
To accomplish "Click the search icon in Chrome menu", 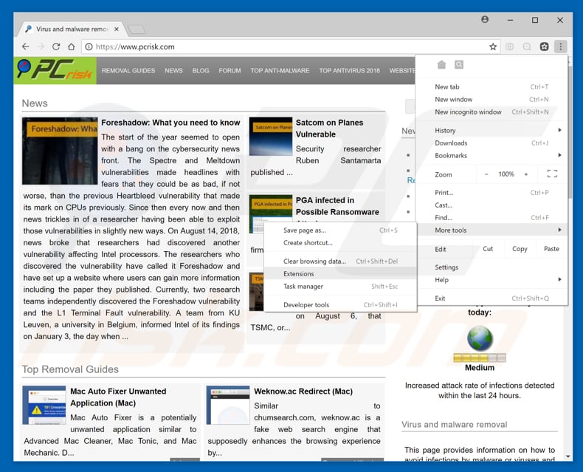I will [x=459, y=64].
